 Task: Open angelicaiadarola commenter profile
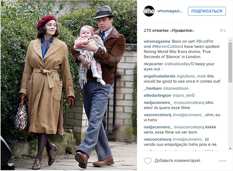[159, 76]
